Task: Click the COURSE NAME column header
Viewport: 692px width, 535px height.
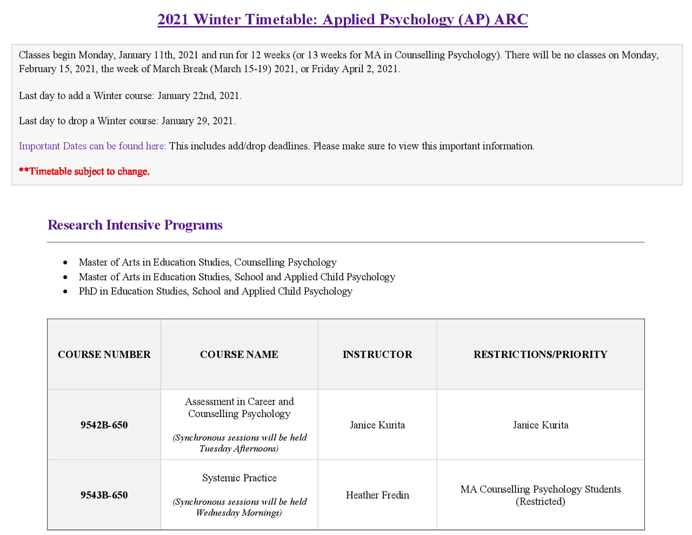Action: click(x=239, y=354)
